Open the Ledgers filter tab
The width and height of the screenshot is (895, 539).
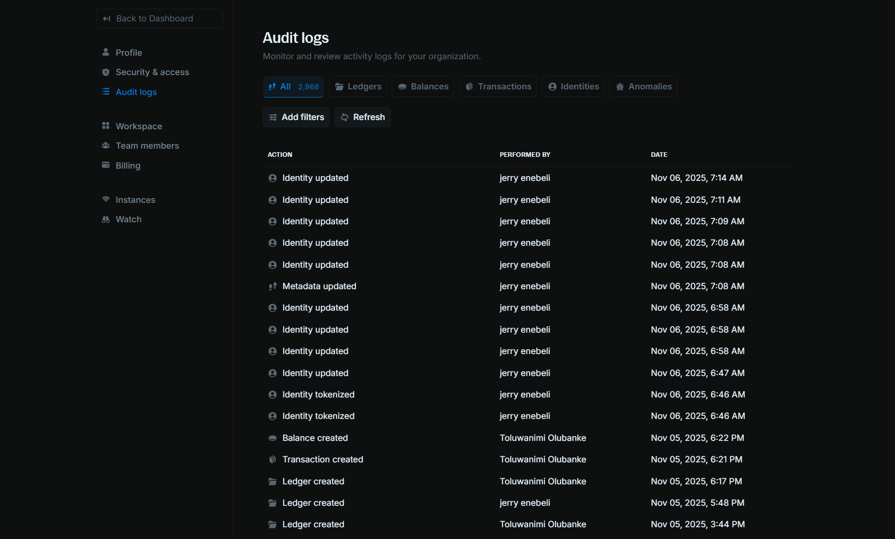tap(358, 86)
